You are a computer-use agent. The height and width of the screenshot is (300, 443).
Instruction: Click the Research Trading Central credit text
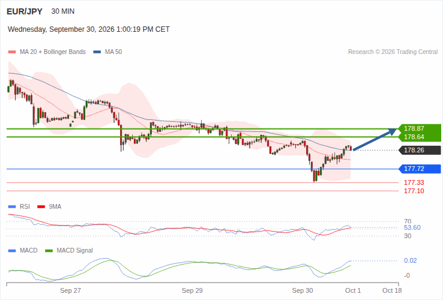click(393, 52)
